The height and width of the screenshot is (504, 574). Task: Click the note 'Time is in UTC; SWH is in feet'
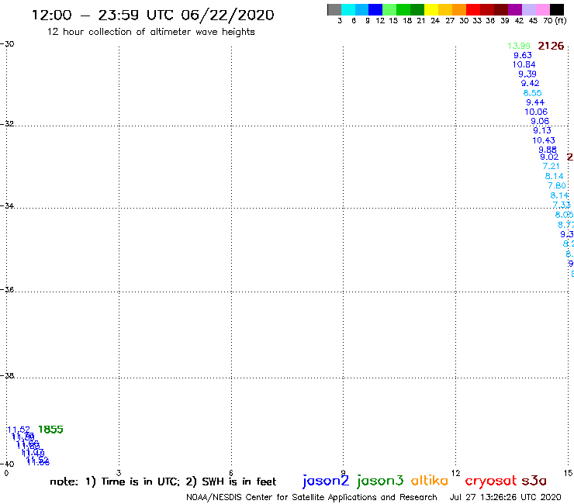coord(163,482)
